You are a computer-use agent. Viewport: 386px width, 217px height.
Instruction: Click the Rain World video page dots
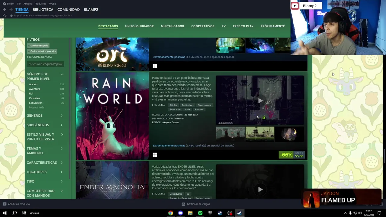coord(226,123)
